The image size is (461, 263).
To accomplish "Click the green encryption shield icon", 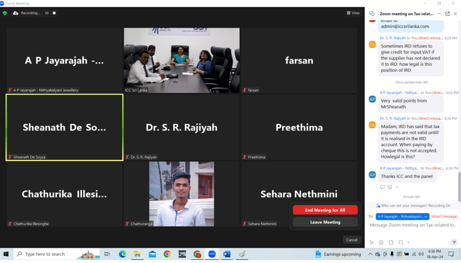I will [5, 13].
